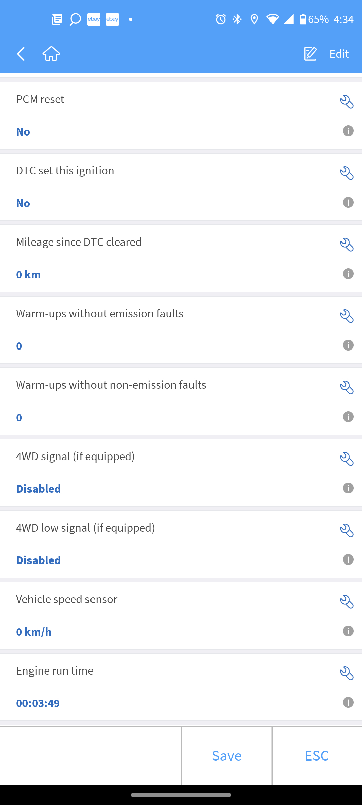Open wrench tool for DTC set this ignition
The image size is (362, 805).
347,173
